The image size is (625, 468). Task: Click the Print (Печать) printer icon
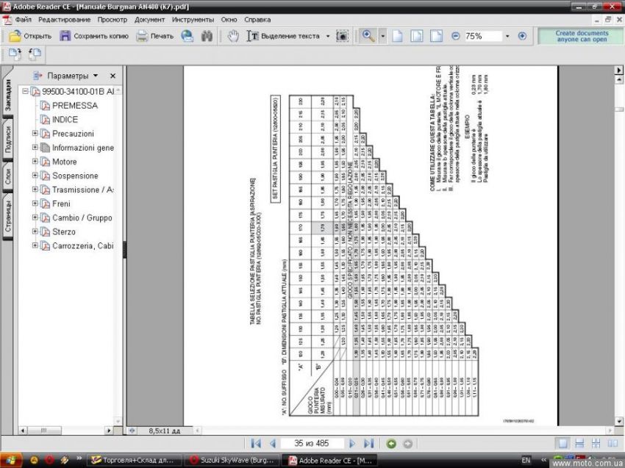[x=142, y=35]
